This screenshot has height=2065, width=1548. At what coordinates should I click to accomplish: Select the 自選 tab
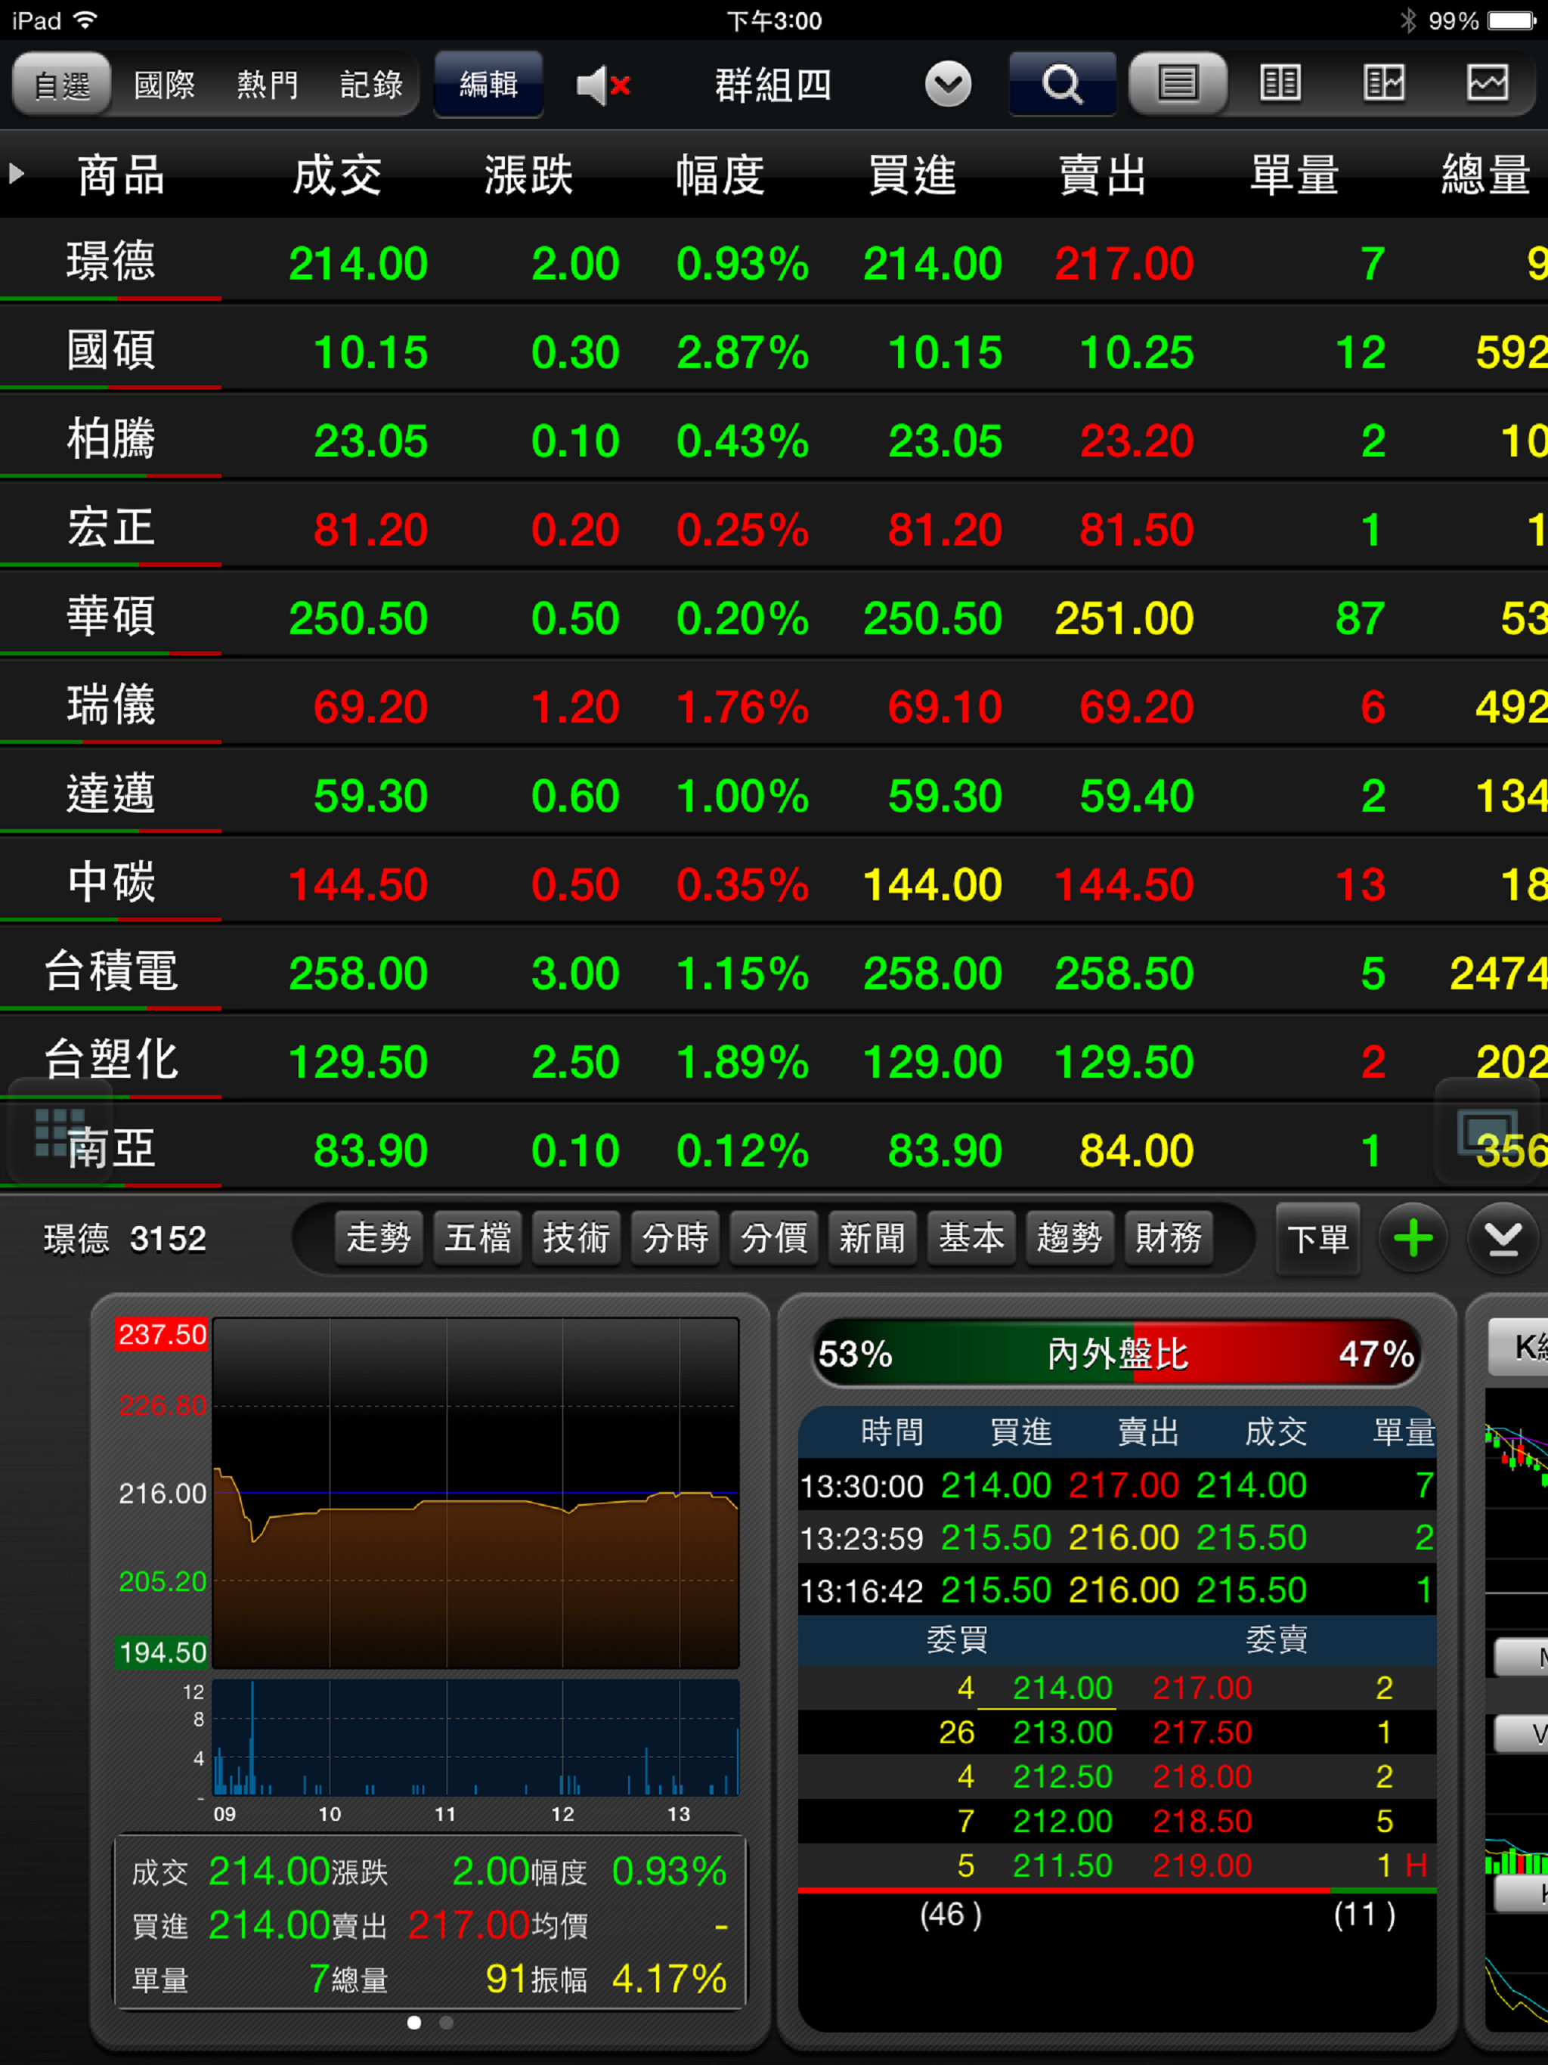[62, 85]
